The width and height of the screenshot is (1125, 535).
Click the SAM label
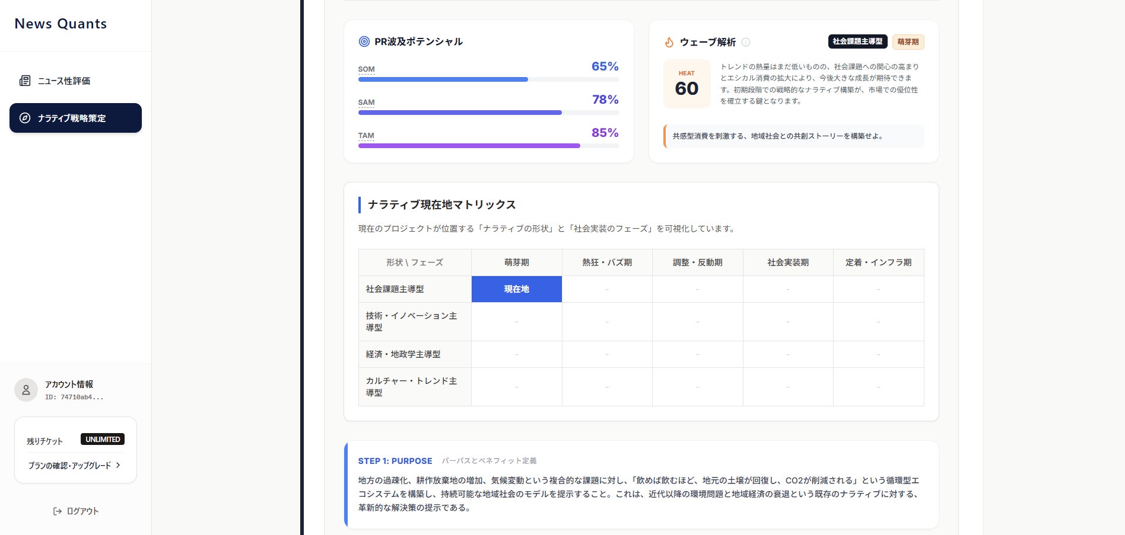(366, 102)
